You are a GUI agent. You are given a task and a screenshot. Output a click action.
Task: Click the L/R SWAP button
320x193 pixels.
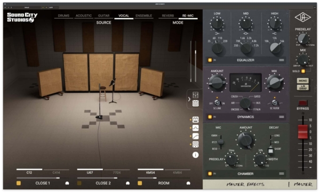pos(302,87)
